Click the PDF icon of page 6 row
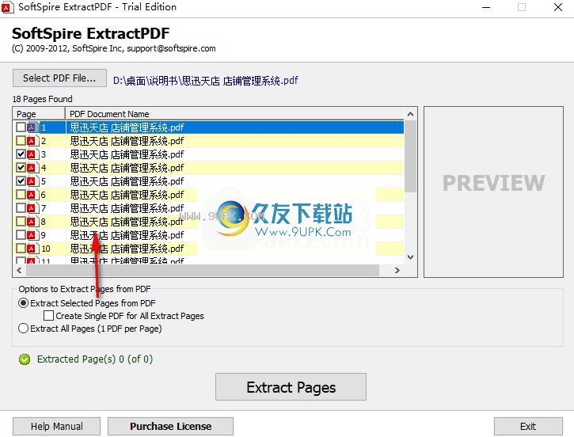 point(32,195)
